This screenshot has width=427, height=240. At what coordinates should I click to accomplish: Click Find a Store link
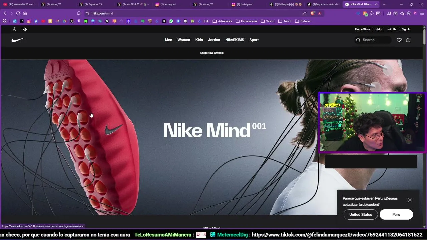click(362, 29)
